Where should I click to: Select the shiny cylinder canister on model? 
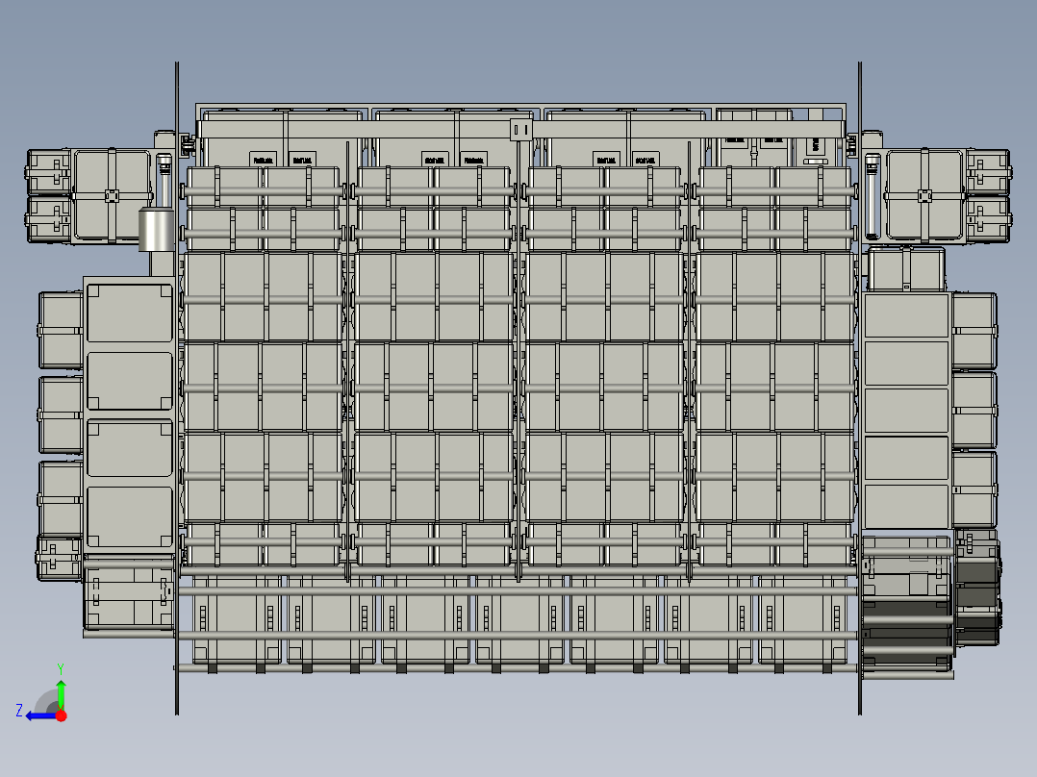click(156, 229)
